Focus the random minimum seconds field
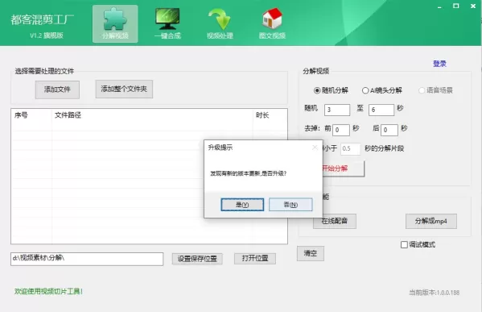Screen dimensions: 482x312 coord(337,110)
